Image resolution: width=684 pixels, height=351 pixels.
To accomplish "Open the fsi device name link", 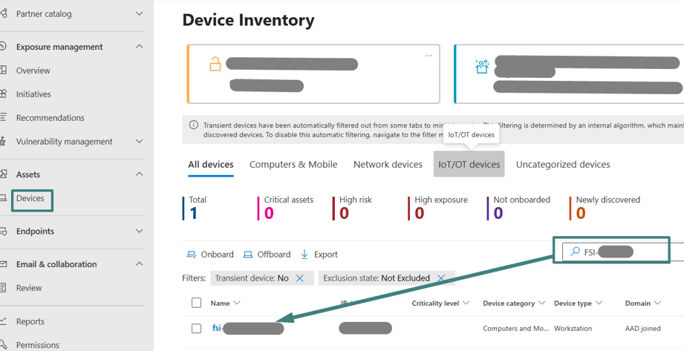I will (x=218, y=328).
